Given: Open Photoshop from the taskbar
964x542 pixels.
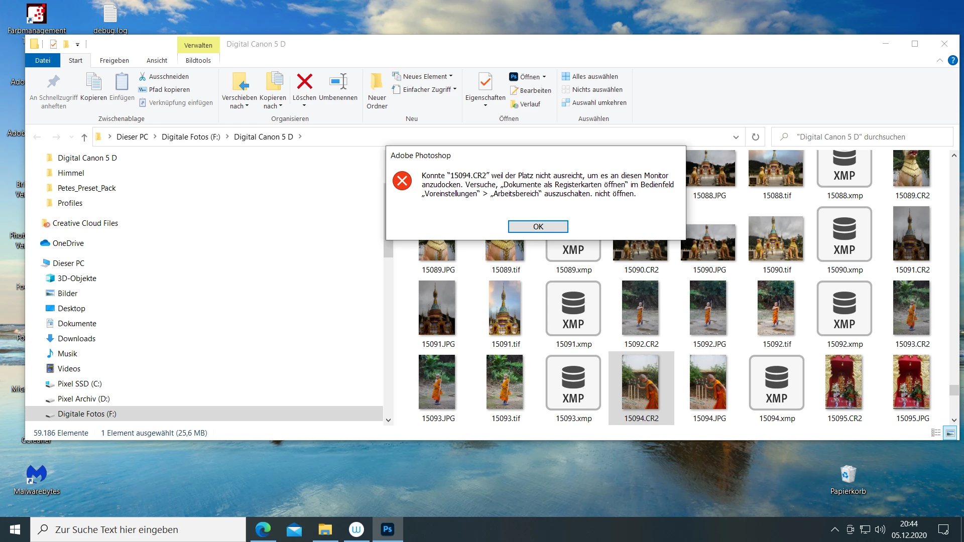Looking at the screenshot, I should click(387, 529).
